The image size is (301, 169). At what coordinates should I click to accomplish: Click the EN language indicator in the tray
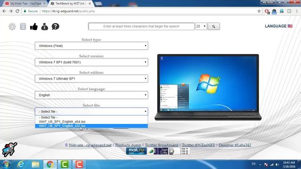(x=253, y=164)
